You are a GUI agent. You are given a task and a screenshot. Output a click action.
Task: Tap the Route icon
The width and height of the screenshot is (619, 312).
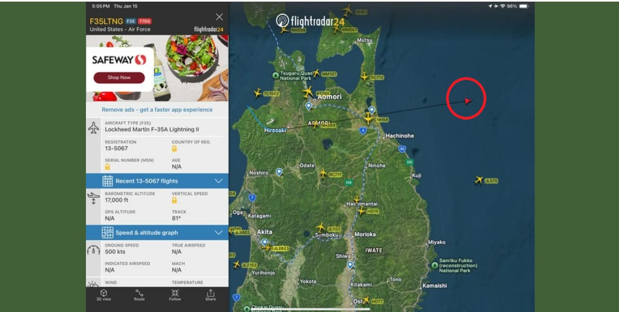(139, 295)
